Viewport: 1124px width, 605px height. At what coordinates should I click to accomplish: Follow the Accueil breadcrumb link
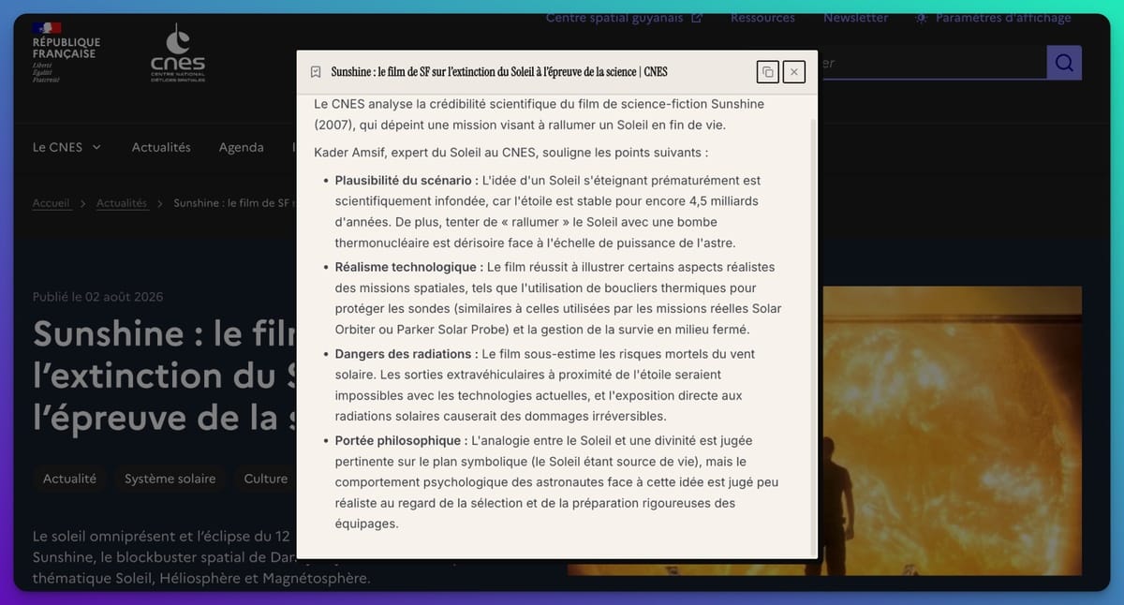point(52,203)
